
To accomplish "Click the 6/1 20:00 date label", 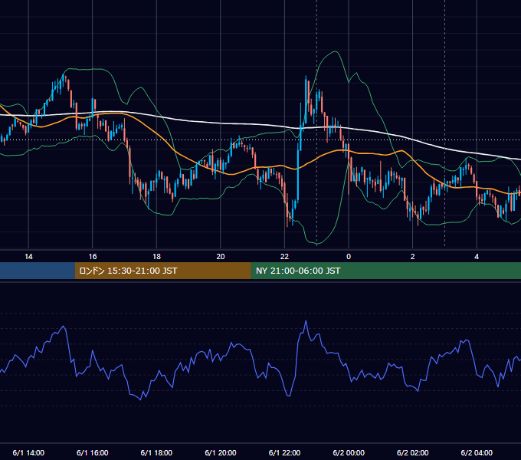I will point(221,452).
